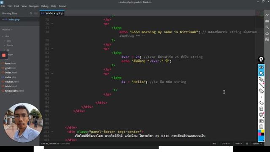Open table.html in file tree
Screen dimensions: 270x152
[x=11, y=86]
